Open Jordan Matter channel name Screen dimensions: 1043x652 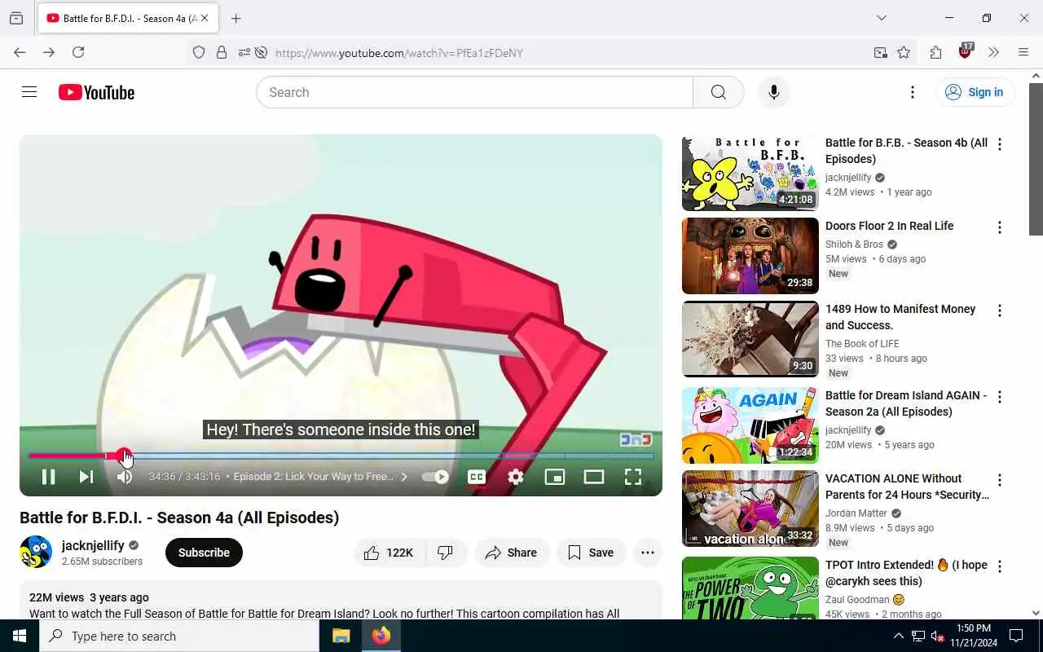856,513
